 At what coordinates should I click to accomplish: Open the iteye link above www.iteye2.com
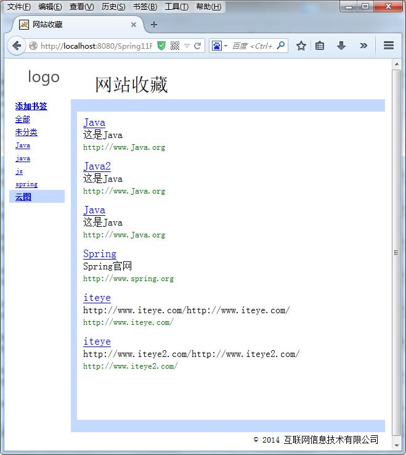[x=97, y=342]
